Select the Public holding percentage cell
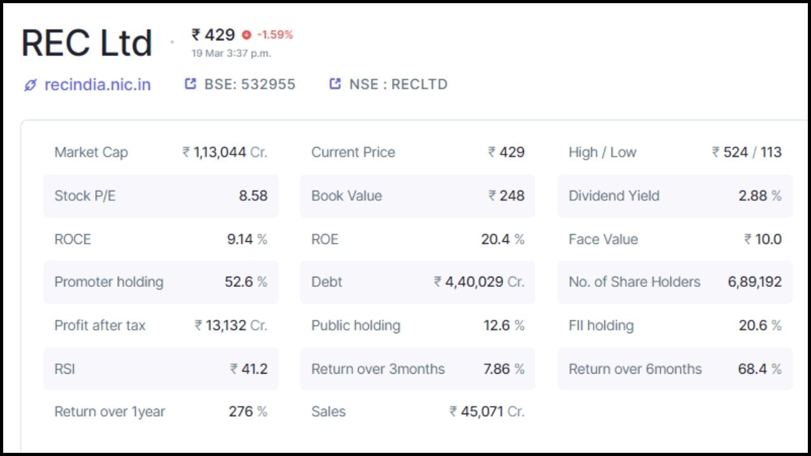The height and width of the screenshot is (456, 811). (418, 326)
